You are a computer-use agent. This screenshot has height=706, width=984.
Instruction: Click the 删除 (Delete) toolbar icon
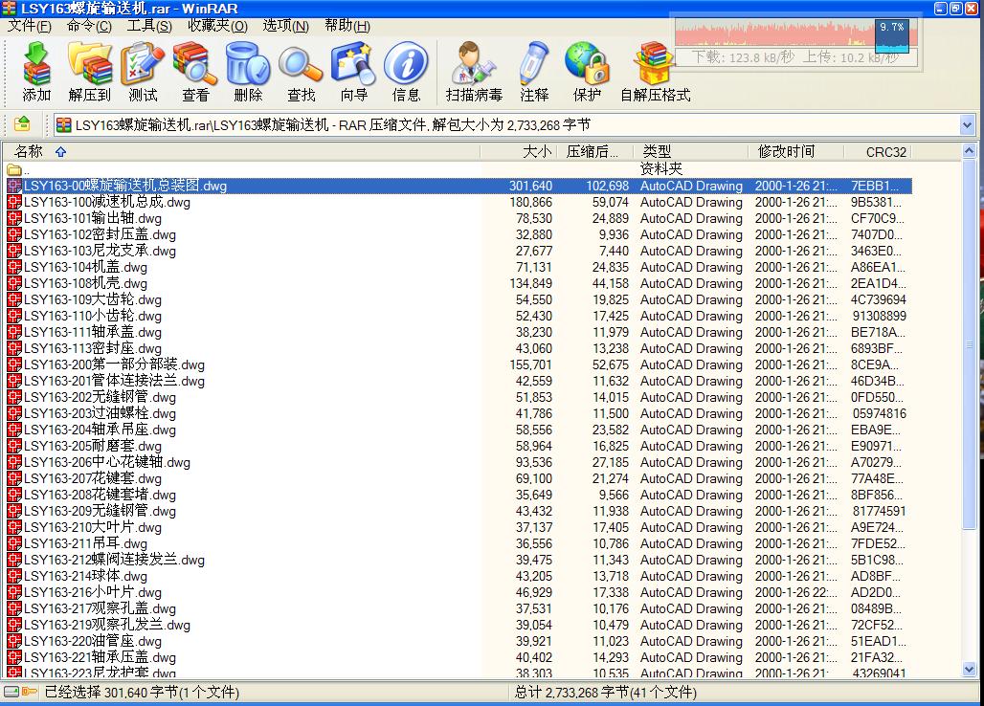(248, 64)
